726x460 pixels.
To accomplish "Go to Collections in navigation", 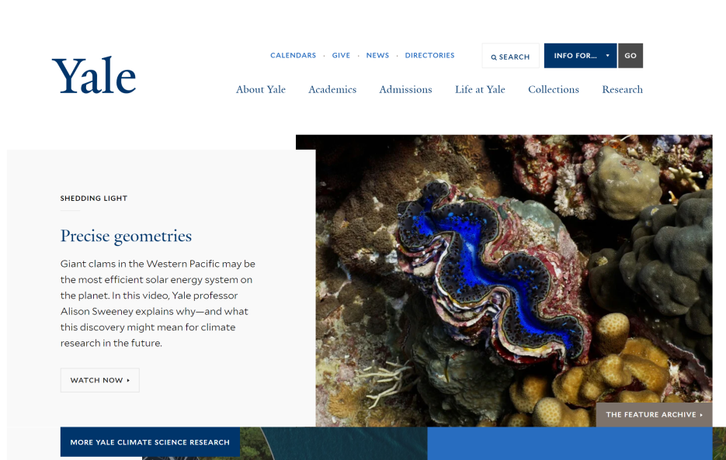I will tap(554, 89).
